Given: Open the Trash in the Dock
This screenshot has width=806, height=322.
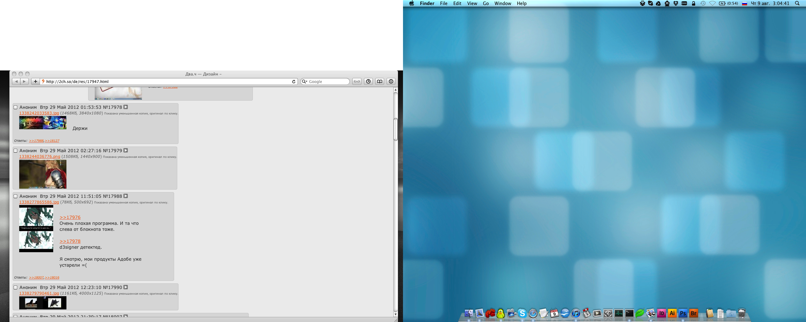Looking at the screenshot, I should (742, 313).
